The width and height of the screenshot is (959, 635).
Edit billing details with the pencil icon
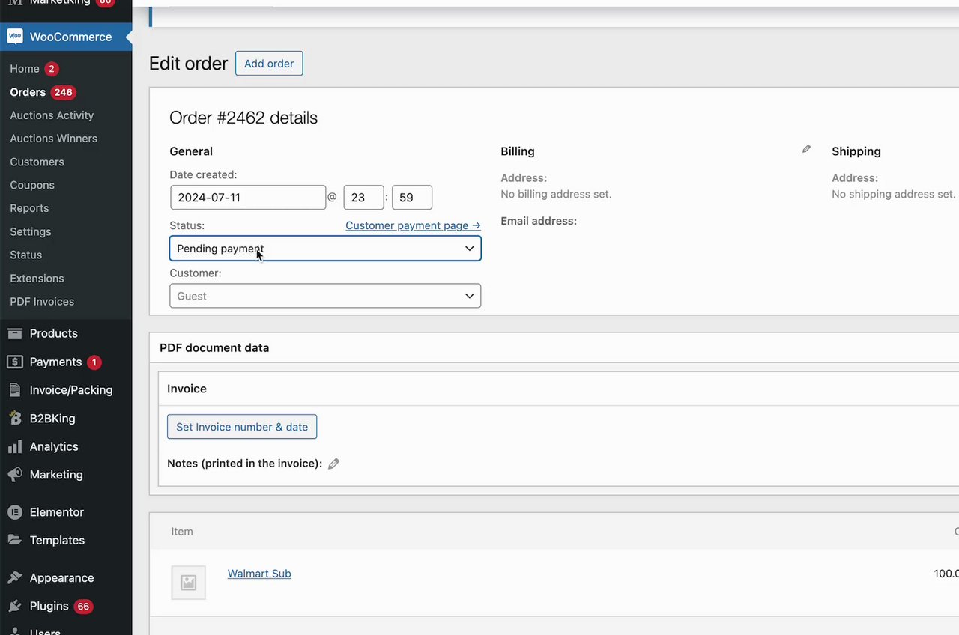coord(806,150)
